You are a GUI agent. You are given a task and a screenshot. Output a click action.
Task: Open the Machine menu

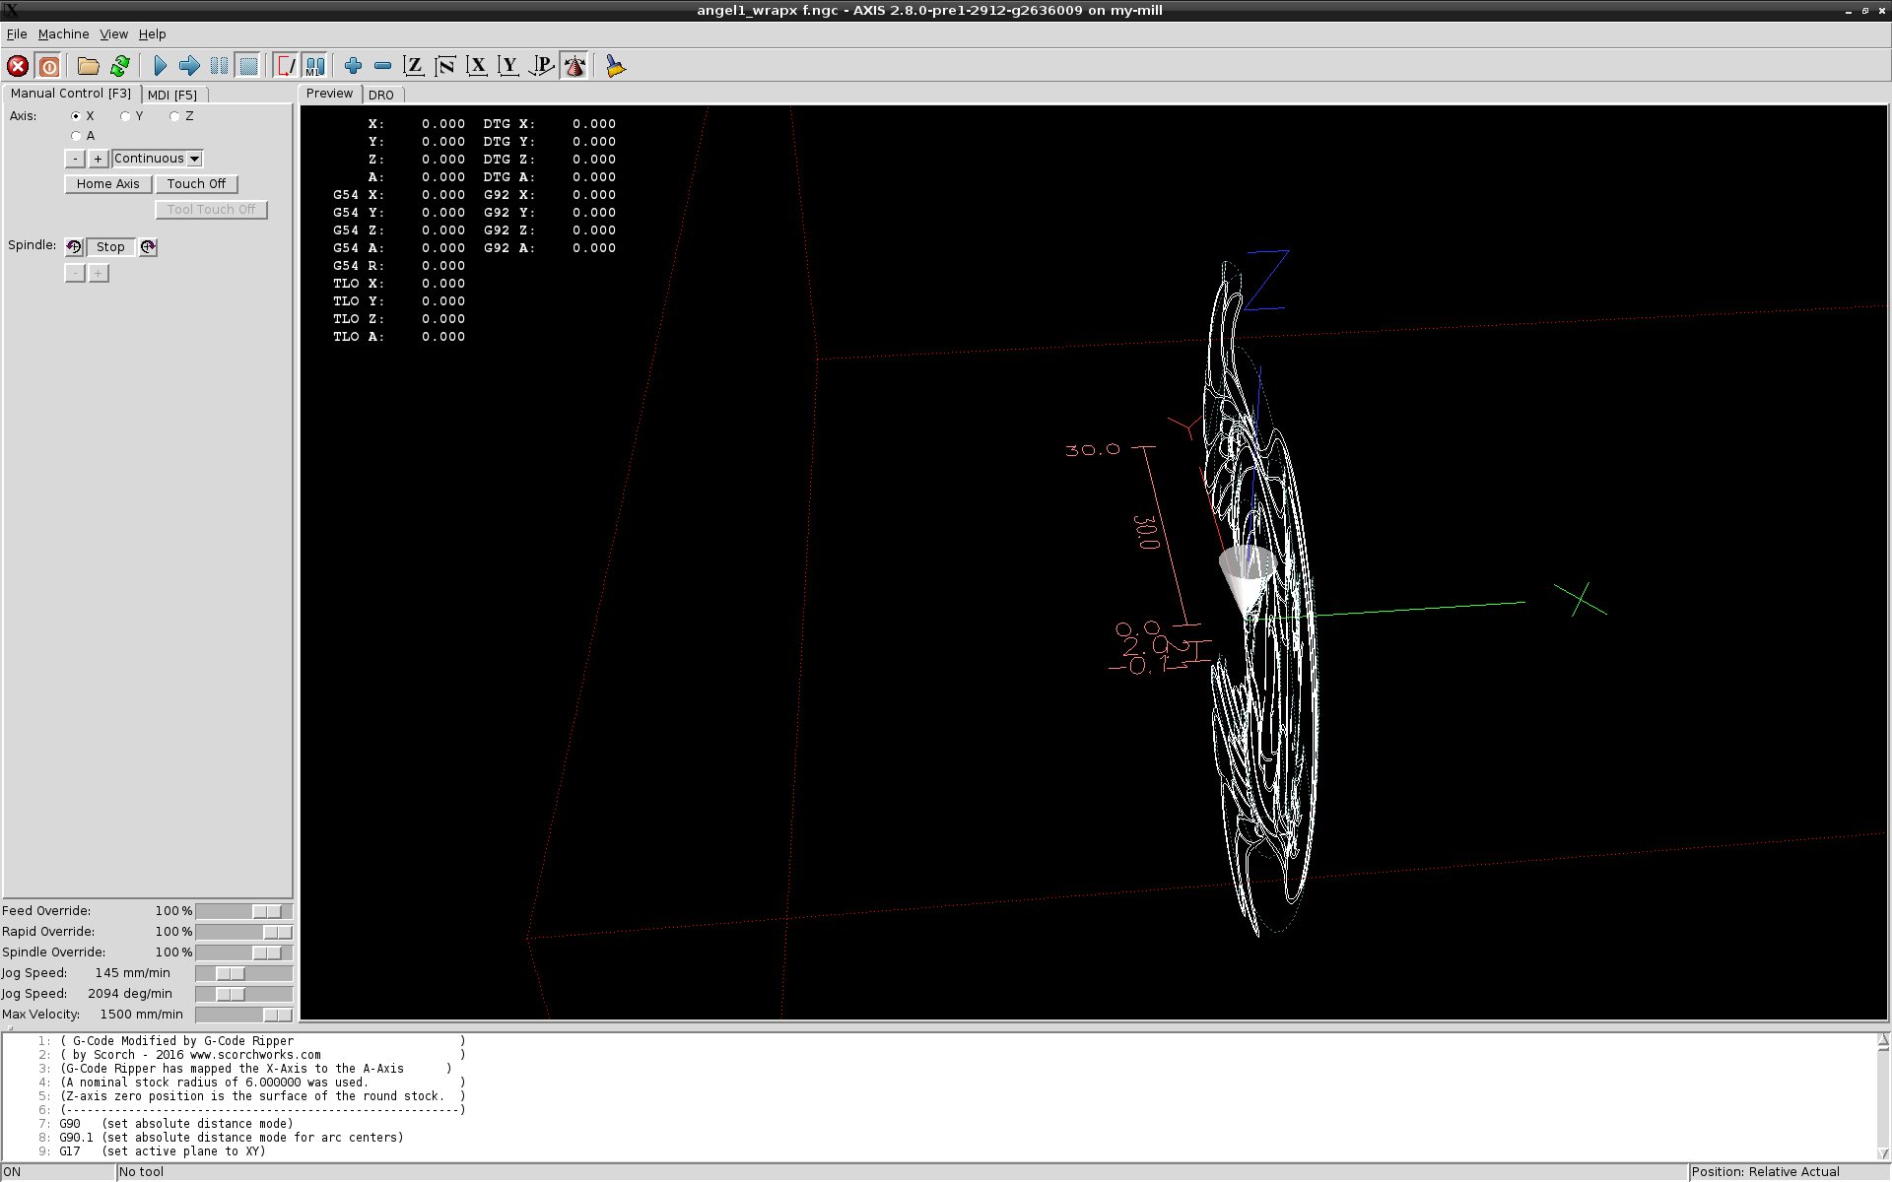[x=63, y=34]
